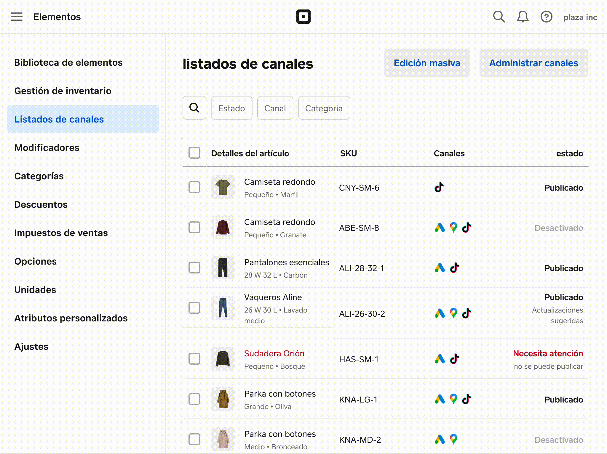Open the Canal filter dropdown
The height and width of the screenshot is (454, 607).
coord(275,108)
